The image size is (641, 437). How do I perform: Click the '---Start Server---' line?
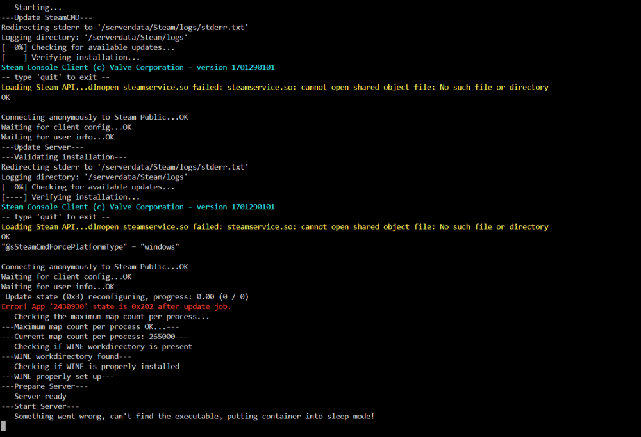point(40,406)
